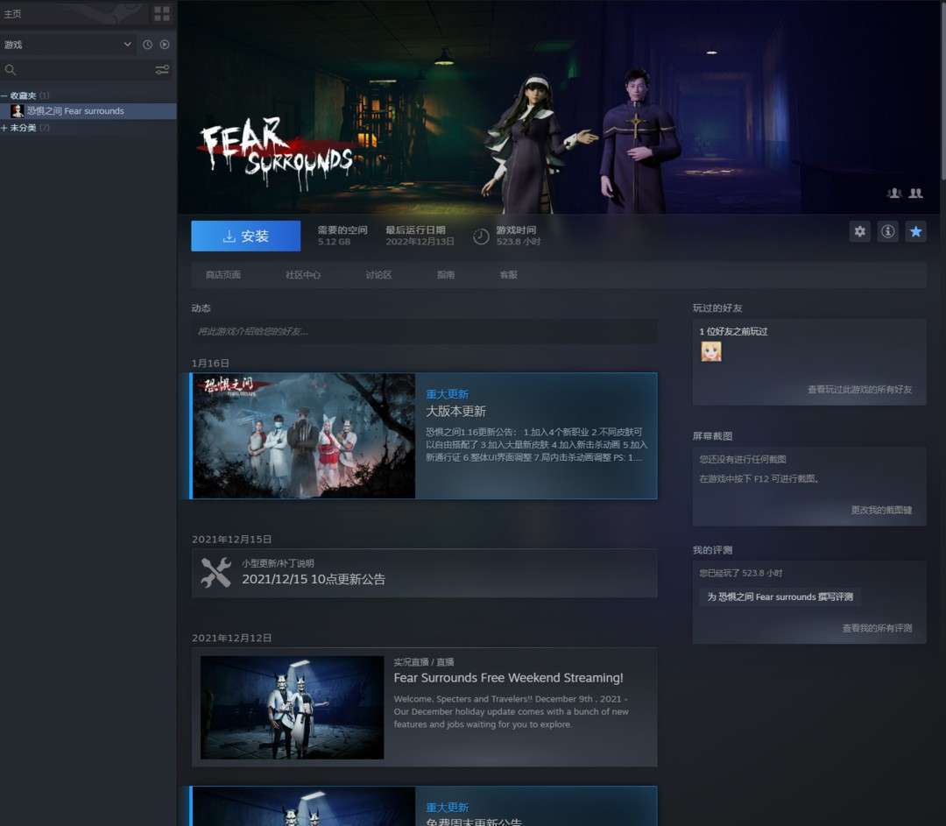Open the 大版本更新 news card
This screenshot has height=826, width=946.
[424, 435]
